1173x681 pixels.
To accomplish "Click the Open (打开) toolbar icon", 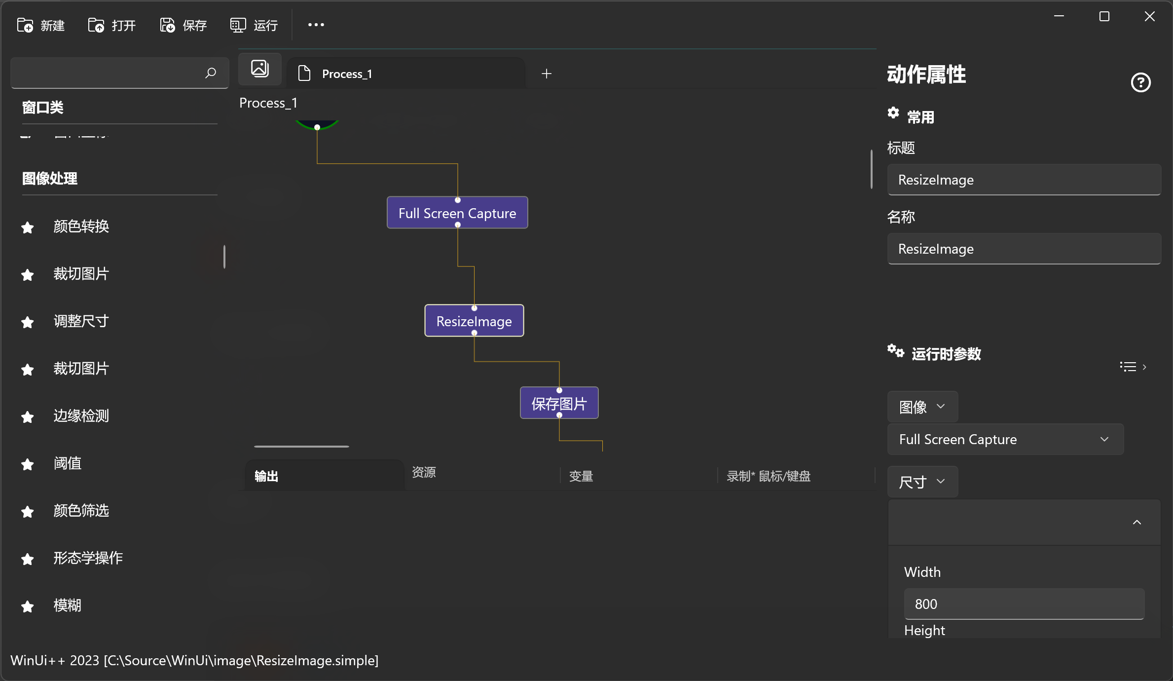I will tap(96, 25).
